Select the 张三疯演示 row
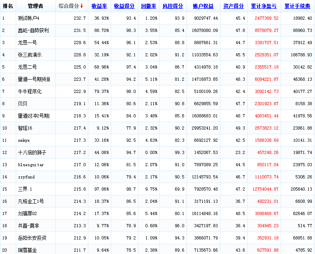 (x=30, y=55)
